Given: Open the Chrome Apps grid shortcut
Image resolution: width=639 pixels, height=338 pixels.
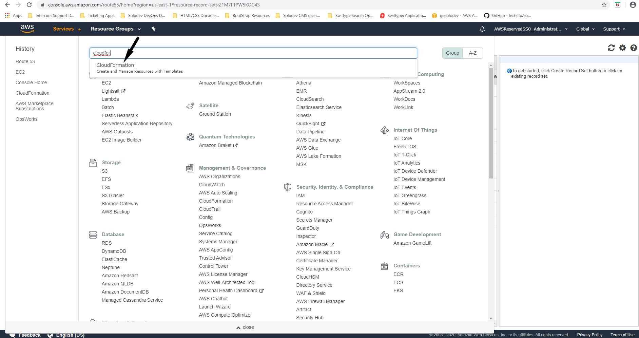Looking at the screenshot, I should pyautogui.click(x=13, y=16).
